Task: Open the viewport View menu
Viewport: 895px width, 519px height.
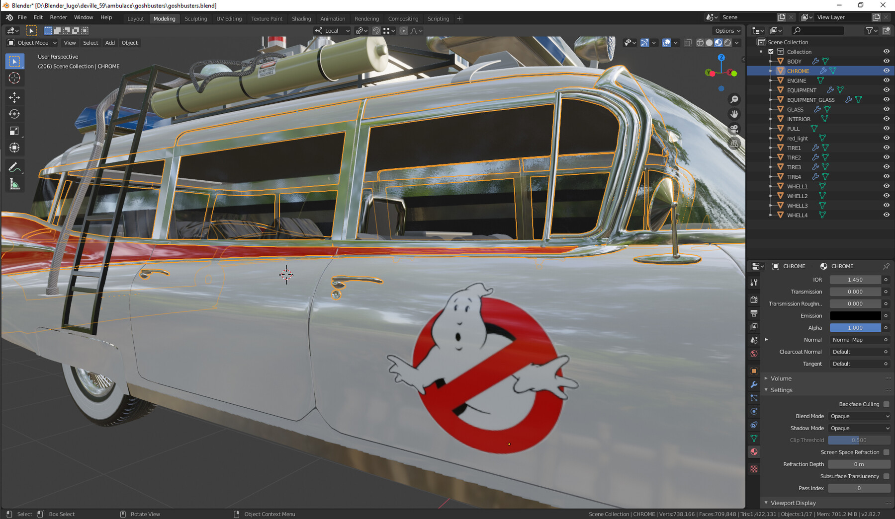Action: click(x=70, y=43)
